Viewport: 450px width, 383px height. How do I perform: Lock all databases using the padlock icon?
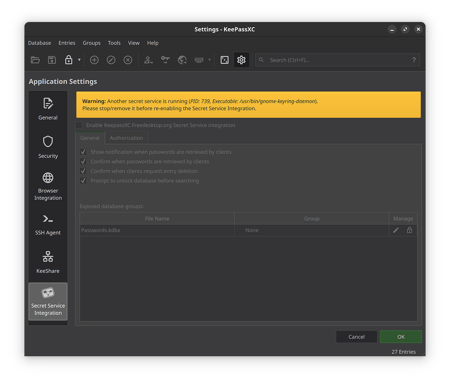coord(69,60)
